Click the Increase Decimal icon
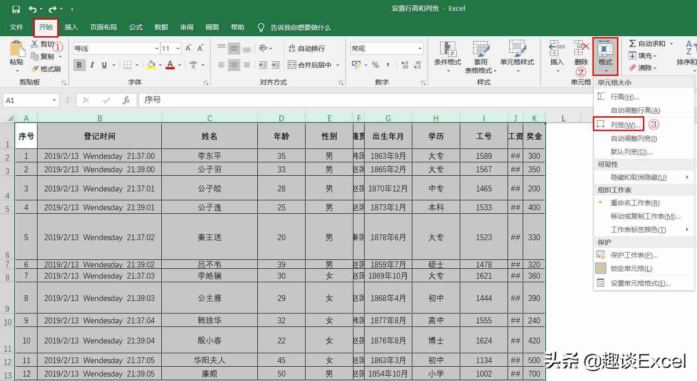This screenshot has height=381, width=697. point(405,65)
